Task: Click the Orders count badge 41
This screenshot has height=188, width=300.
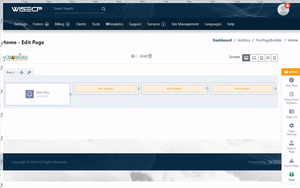Action: coord(47,24)
